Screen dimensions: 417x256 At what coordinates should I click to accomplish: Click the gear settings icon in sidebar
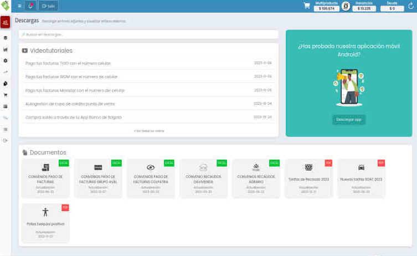[5, 60]
